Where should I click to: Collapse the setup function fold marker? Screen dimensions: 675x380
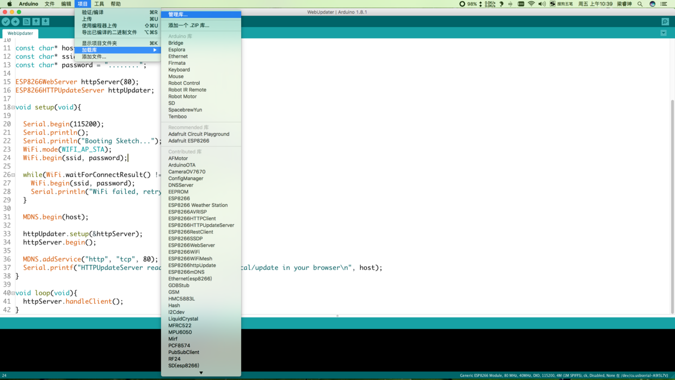pyautogui.click(x=13, y=107)
